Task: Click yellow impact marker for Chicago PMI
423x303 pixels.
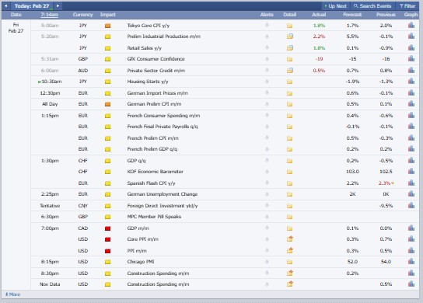Action: coord(107,262)
